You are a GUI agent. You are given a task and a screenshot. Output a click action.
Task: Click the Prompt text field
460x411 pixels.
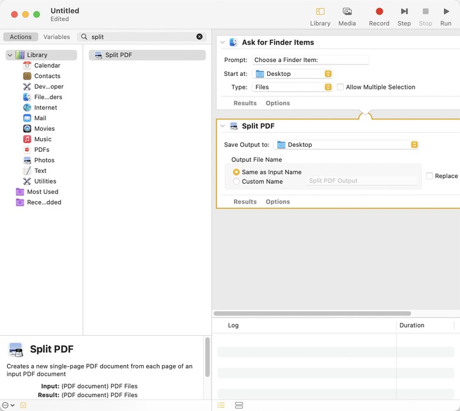(310, 60)
